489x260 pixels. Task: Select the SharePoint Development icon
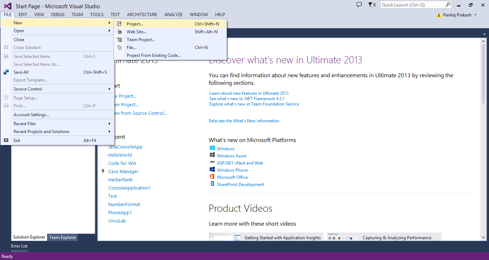pyautogui.click(x=212, y=184)
